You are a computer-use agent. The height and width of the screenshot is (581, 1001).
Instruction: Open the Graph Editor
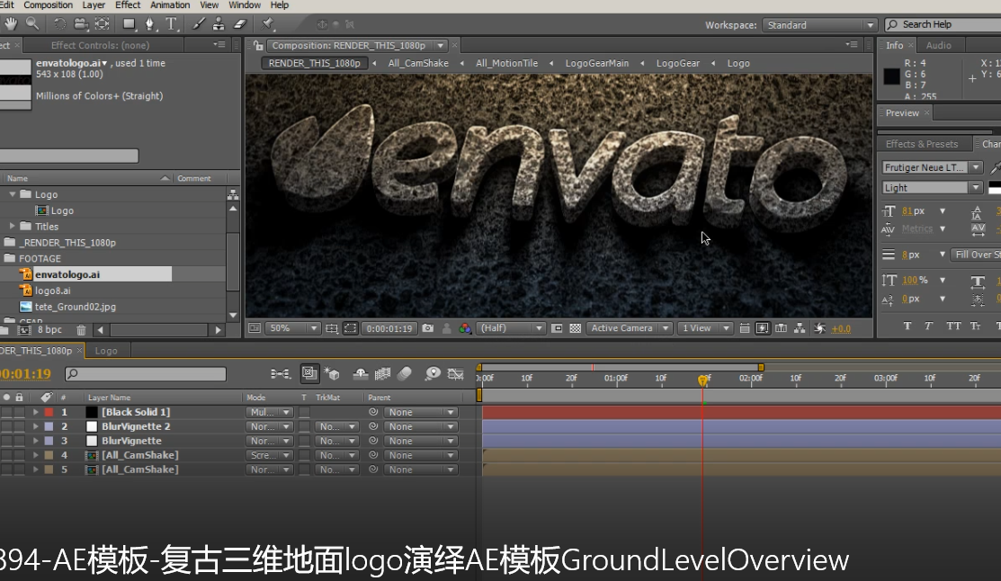[455, 373]
